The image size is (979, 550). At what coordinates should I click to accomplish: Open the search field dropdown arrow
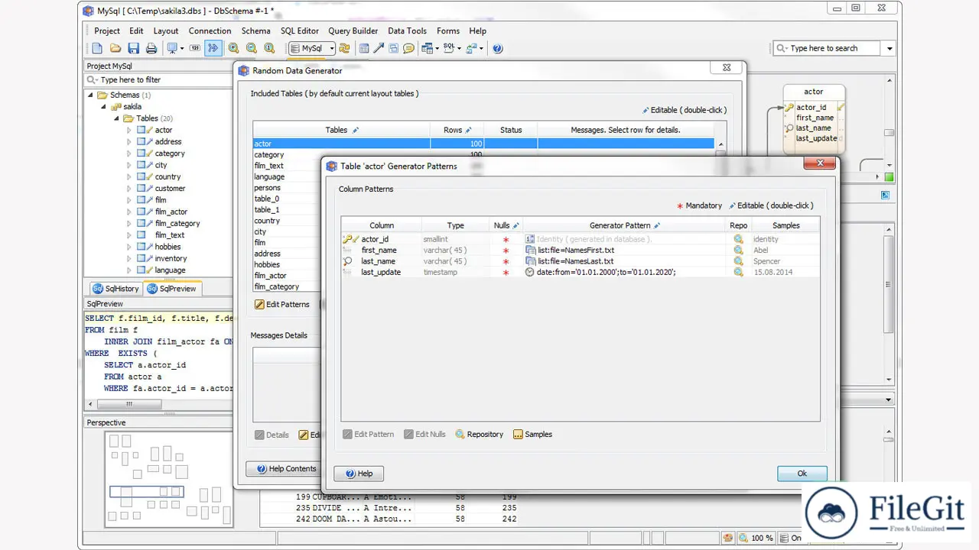[889, 48]
